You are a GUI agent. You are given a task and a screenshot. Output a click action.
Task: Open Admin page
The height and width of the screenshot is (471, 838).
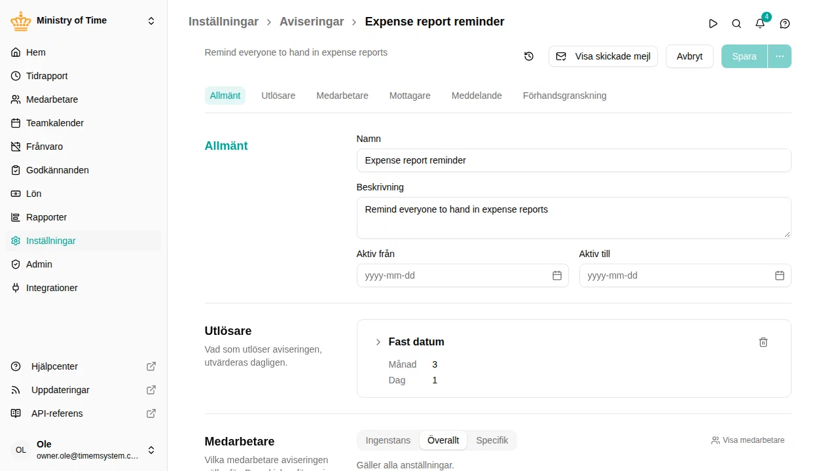pos(83,264)
